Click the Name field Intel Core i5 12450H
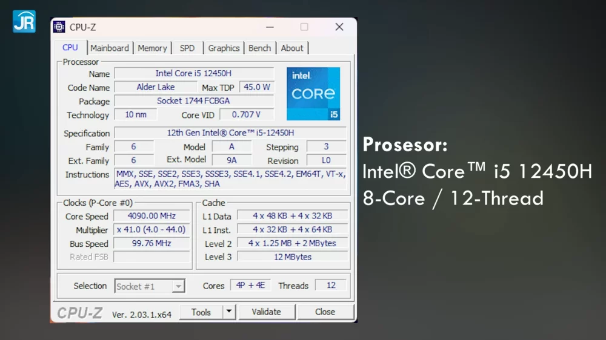The width and height of the screenshot is (606, 340). coord(194,73)
